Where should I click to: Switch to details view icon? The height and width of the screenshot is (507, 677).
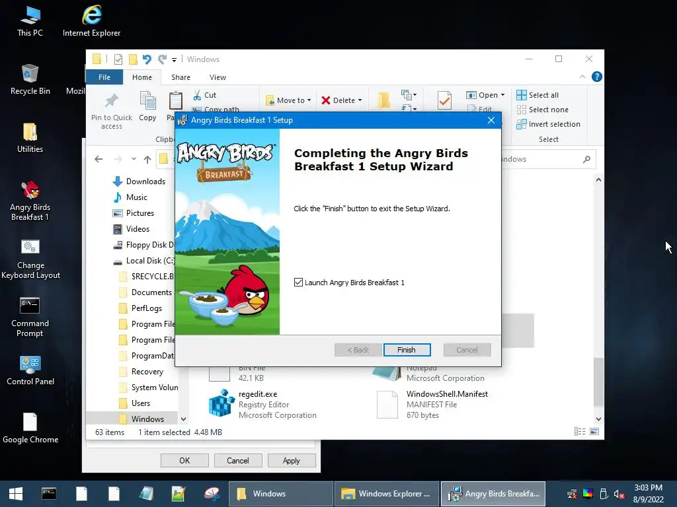(x=580, y=432)
